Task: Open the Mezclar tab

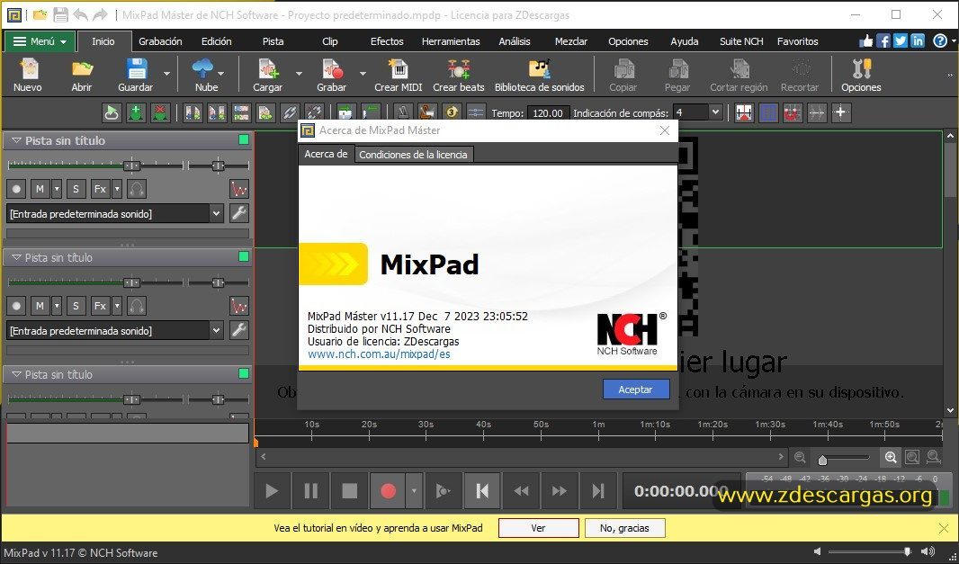Action: pyautogui.click(x=570, y=41)
